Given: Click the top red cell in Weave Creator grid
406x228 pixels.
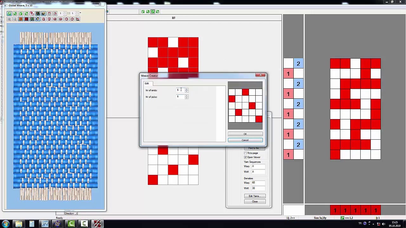Looking at the screenshot, I should point(245,92).
